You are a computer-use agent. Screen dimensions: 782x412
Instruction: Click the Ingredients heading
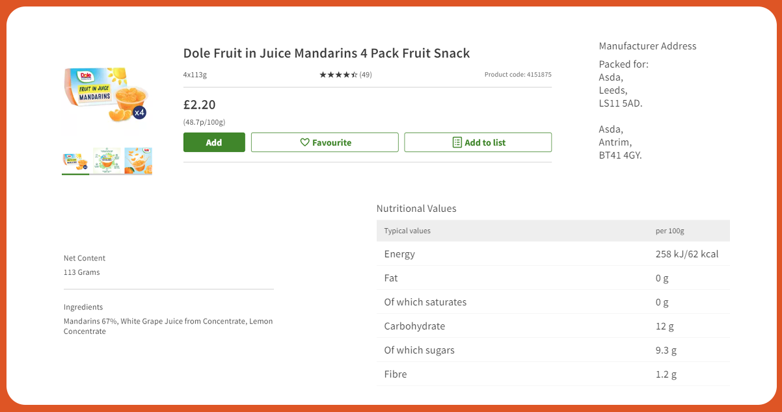pos(83,307)
